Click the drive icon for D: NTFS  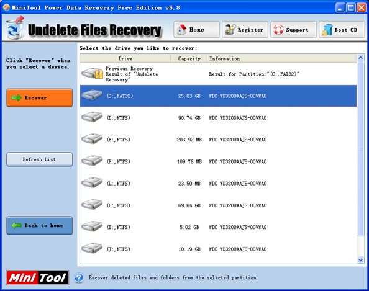click(x=92, y=117)
